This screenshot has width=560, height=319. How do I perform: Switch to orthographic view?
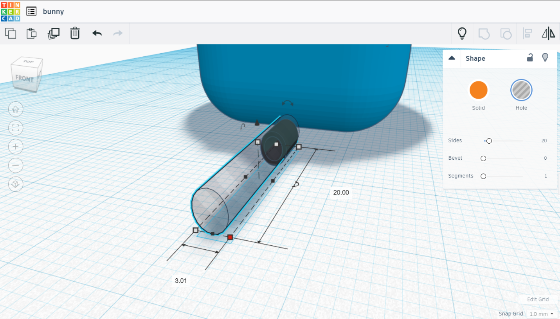16,184
